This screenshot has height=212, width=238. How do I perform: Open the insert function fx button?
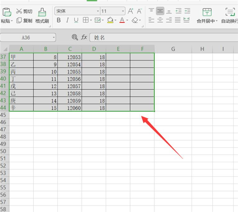(84, 37)
